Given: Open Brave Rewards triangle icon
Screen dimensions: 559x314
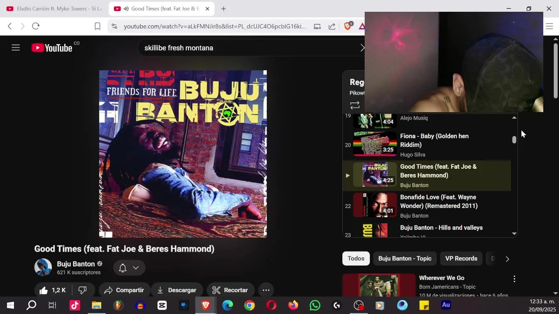Looking at the screenshot, I should pos(362,26).
